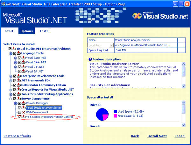Expand the Enterprise Development Tools node

11,76
